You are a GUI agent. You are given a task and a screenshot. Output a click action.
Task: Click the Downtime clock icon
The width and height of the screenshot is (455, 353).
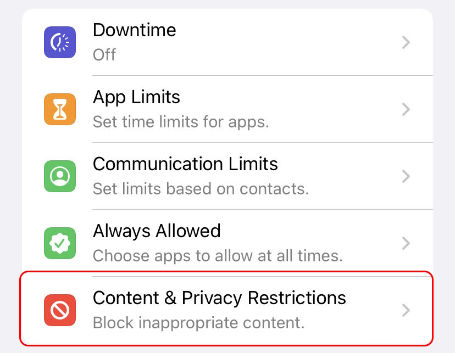pos(60,42)
